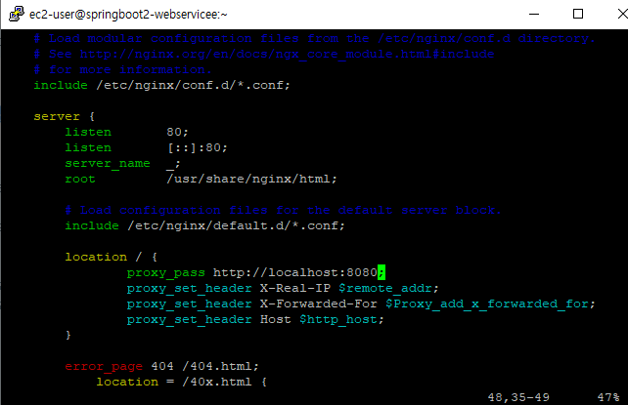Image resolution: width=628 pixels, height=405 pixels.
Task: Click the '$remote_addr;' variable
Action: coord(388,288)
